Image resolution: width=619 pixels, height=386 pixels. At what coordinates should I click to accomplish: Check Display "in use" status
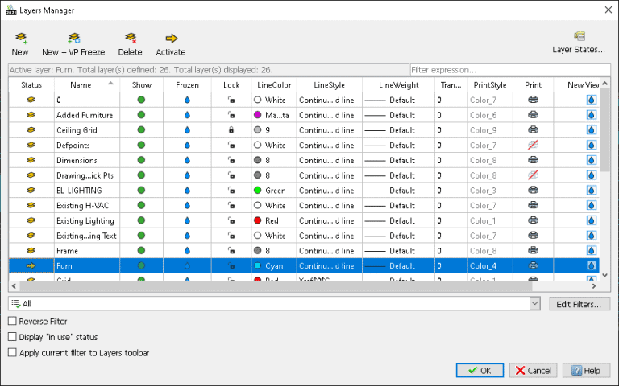(12, 337)
